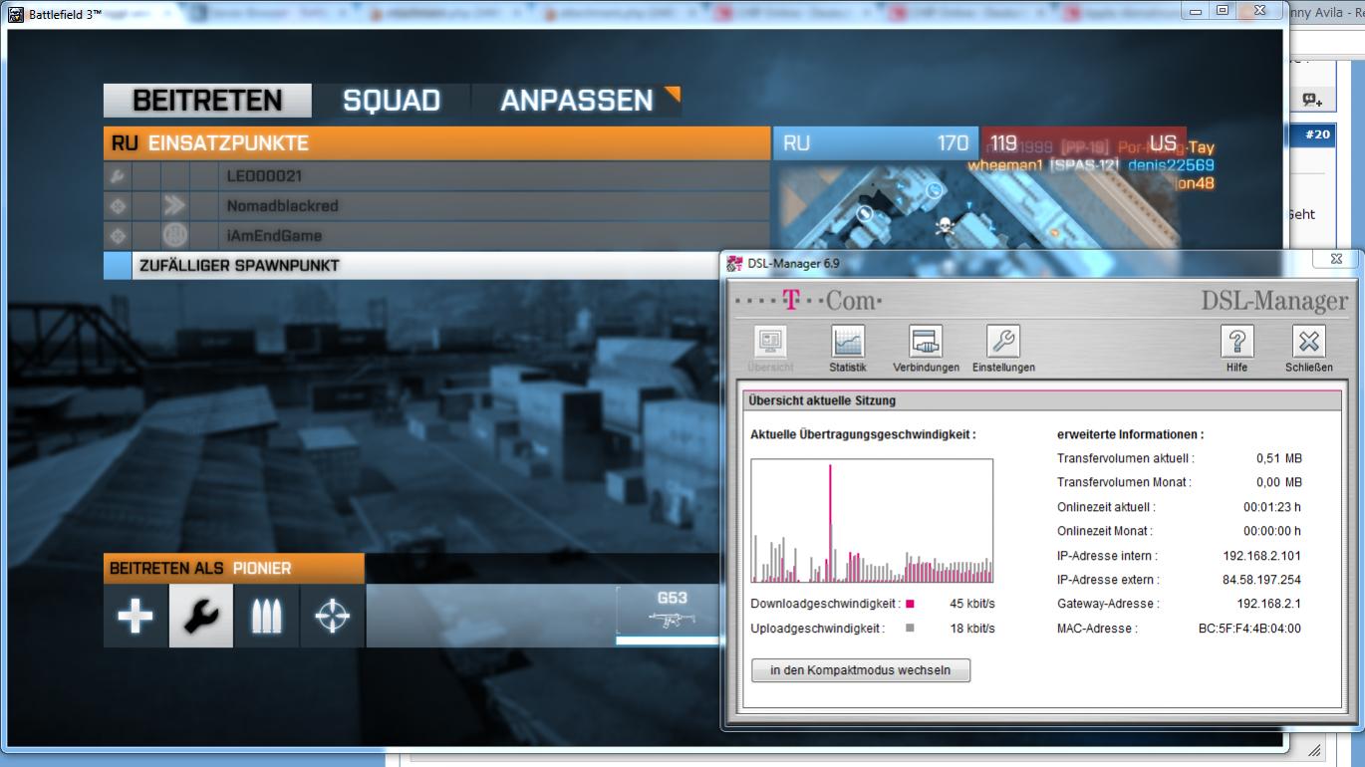Click Downloadgeschwindigkeit value 45 kbit/s

coord(972,604)
